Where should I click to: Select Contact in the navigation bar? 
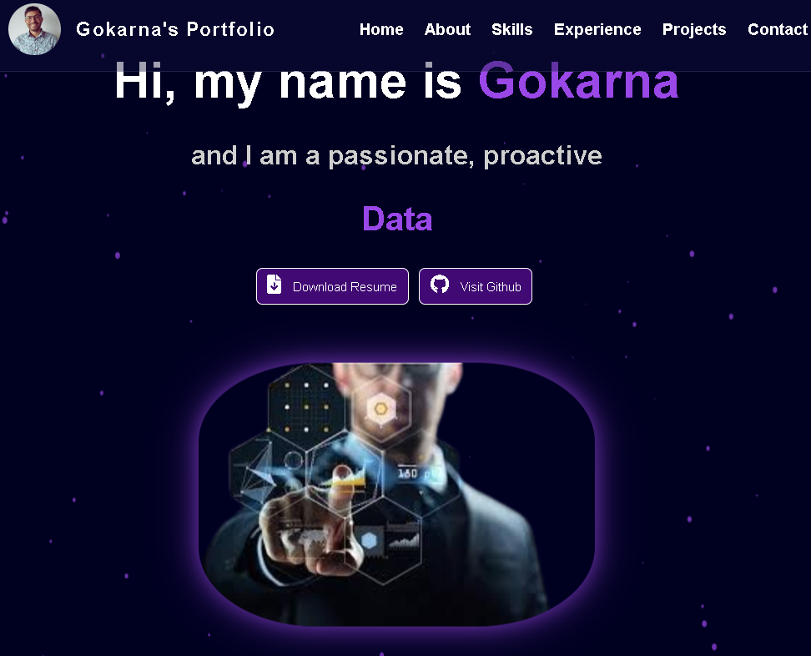[777, 29]
